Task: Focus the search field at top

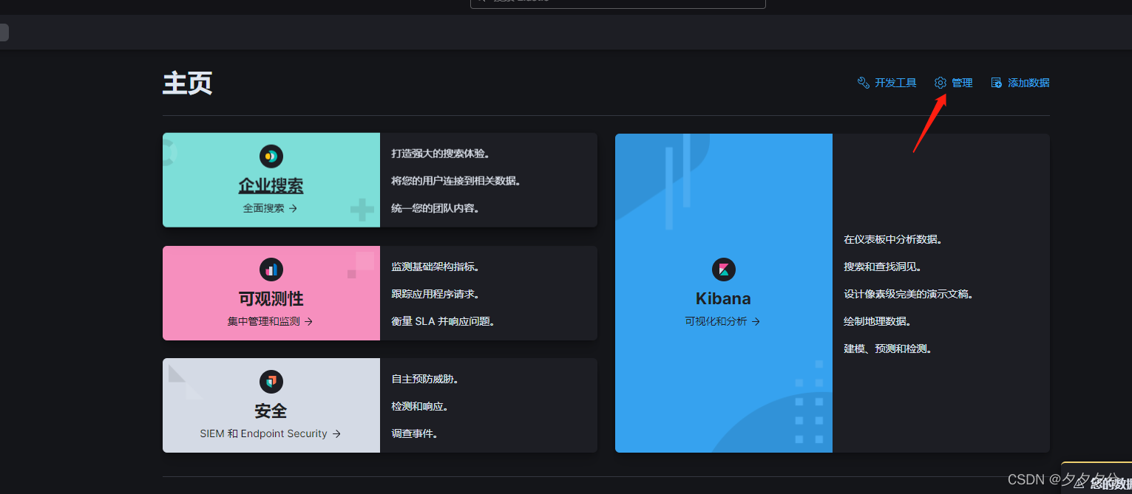Action: coord(618,4)
